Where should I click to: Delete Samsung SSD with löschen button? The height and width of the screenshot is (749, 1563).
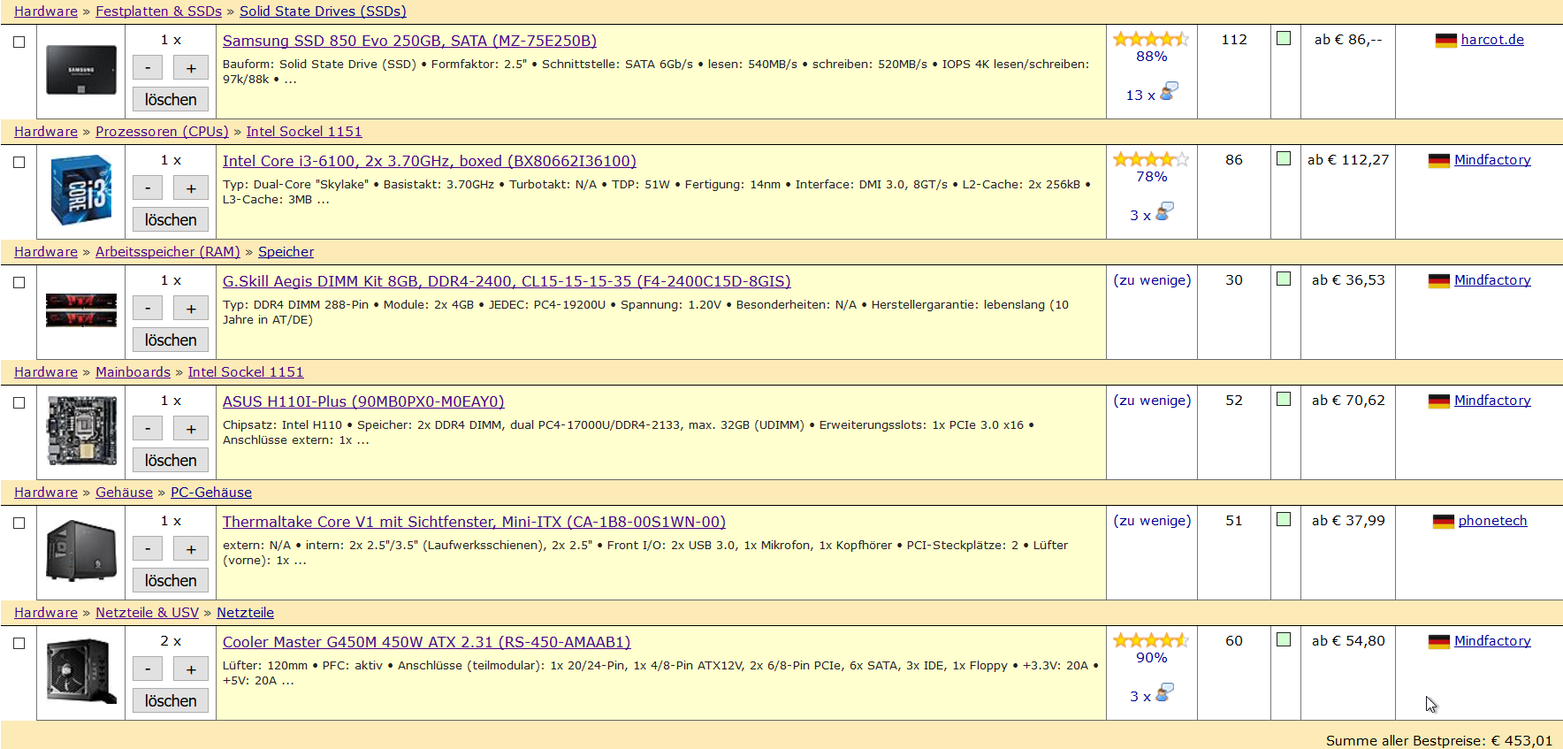171,99
